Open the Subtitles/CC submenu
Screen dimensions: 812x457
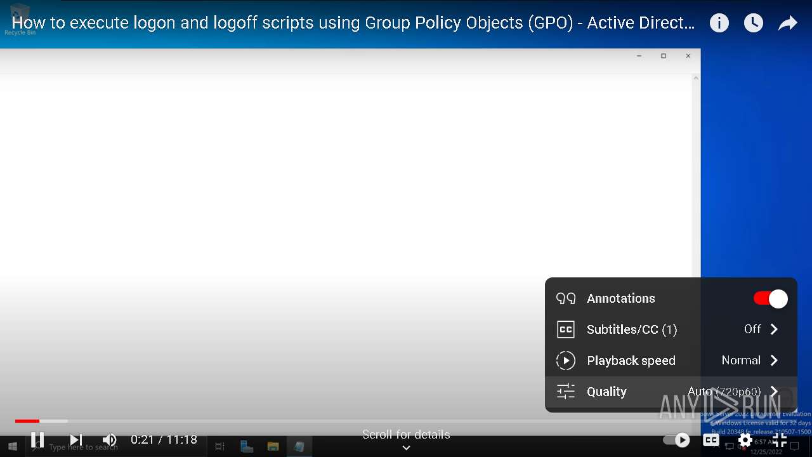(x=671, y=329)
